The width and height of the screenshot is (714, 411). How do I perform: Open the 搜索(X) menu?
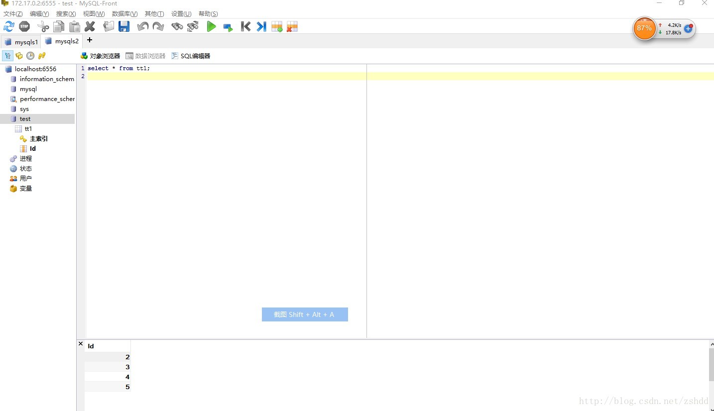coord(66,13)
